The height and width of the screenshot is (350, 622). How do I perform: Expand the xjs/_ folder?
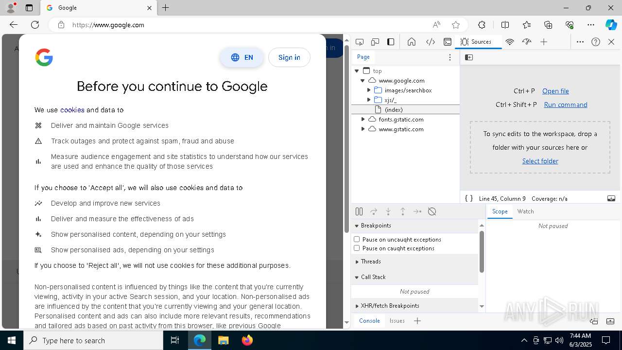click(369, 100)
